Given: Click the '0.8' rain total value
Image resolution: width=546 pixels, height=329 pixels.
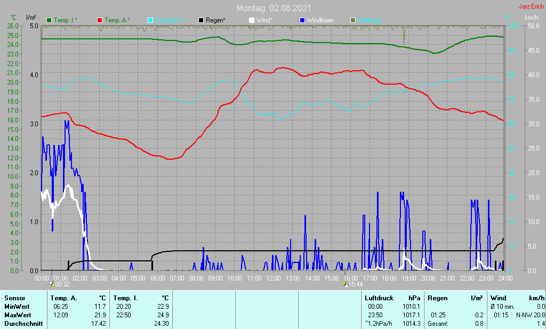Looking at the screenshot, I should (x=479, y=324).
